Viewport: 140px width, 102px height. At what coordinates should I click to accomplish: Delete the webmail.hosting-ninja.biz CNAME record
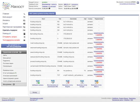click(x=99, y=49)
